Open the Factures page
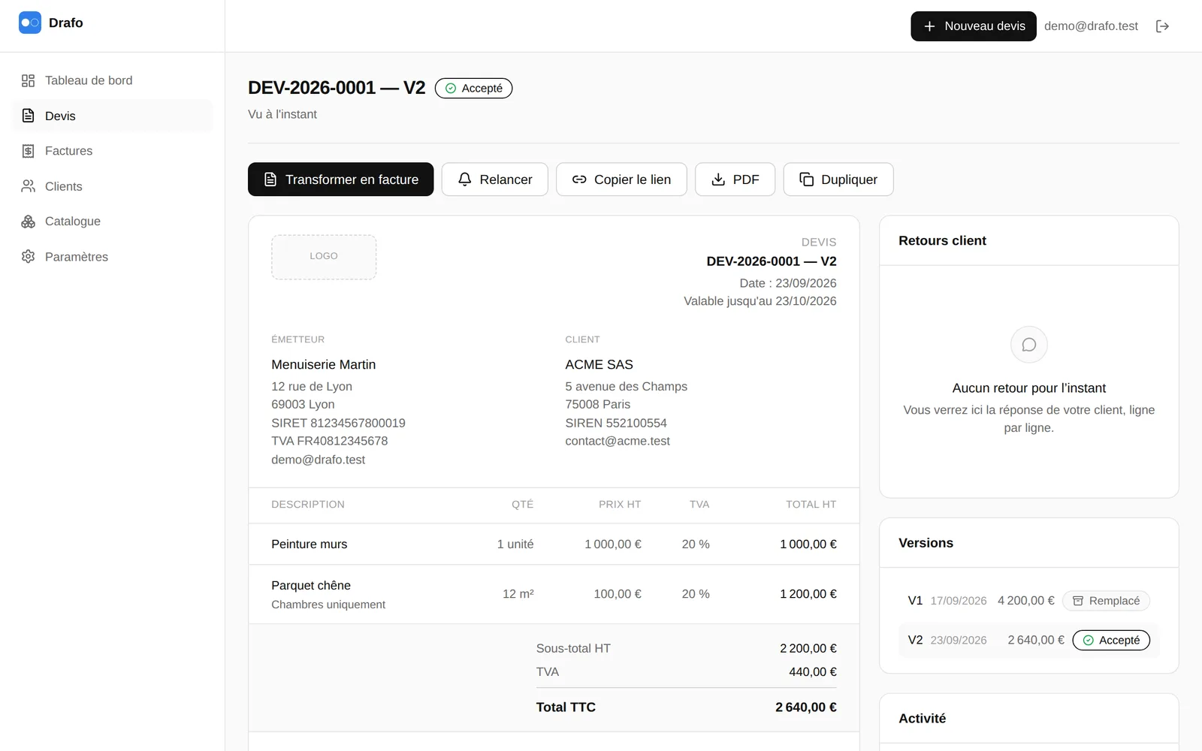 [113, 151]
